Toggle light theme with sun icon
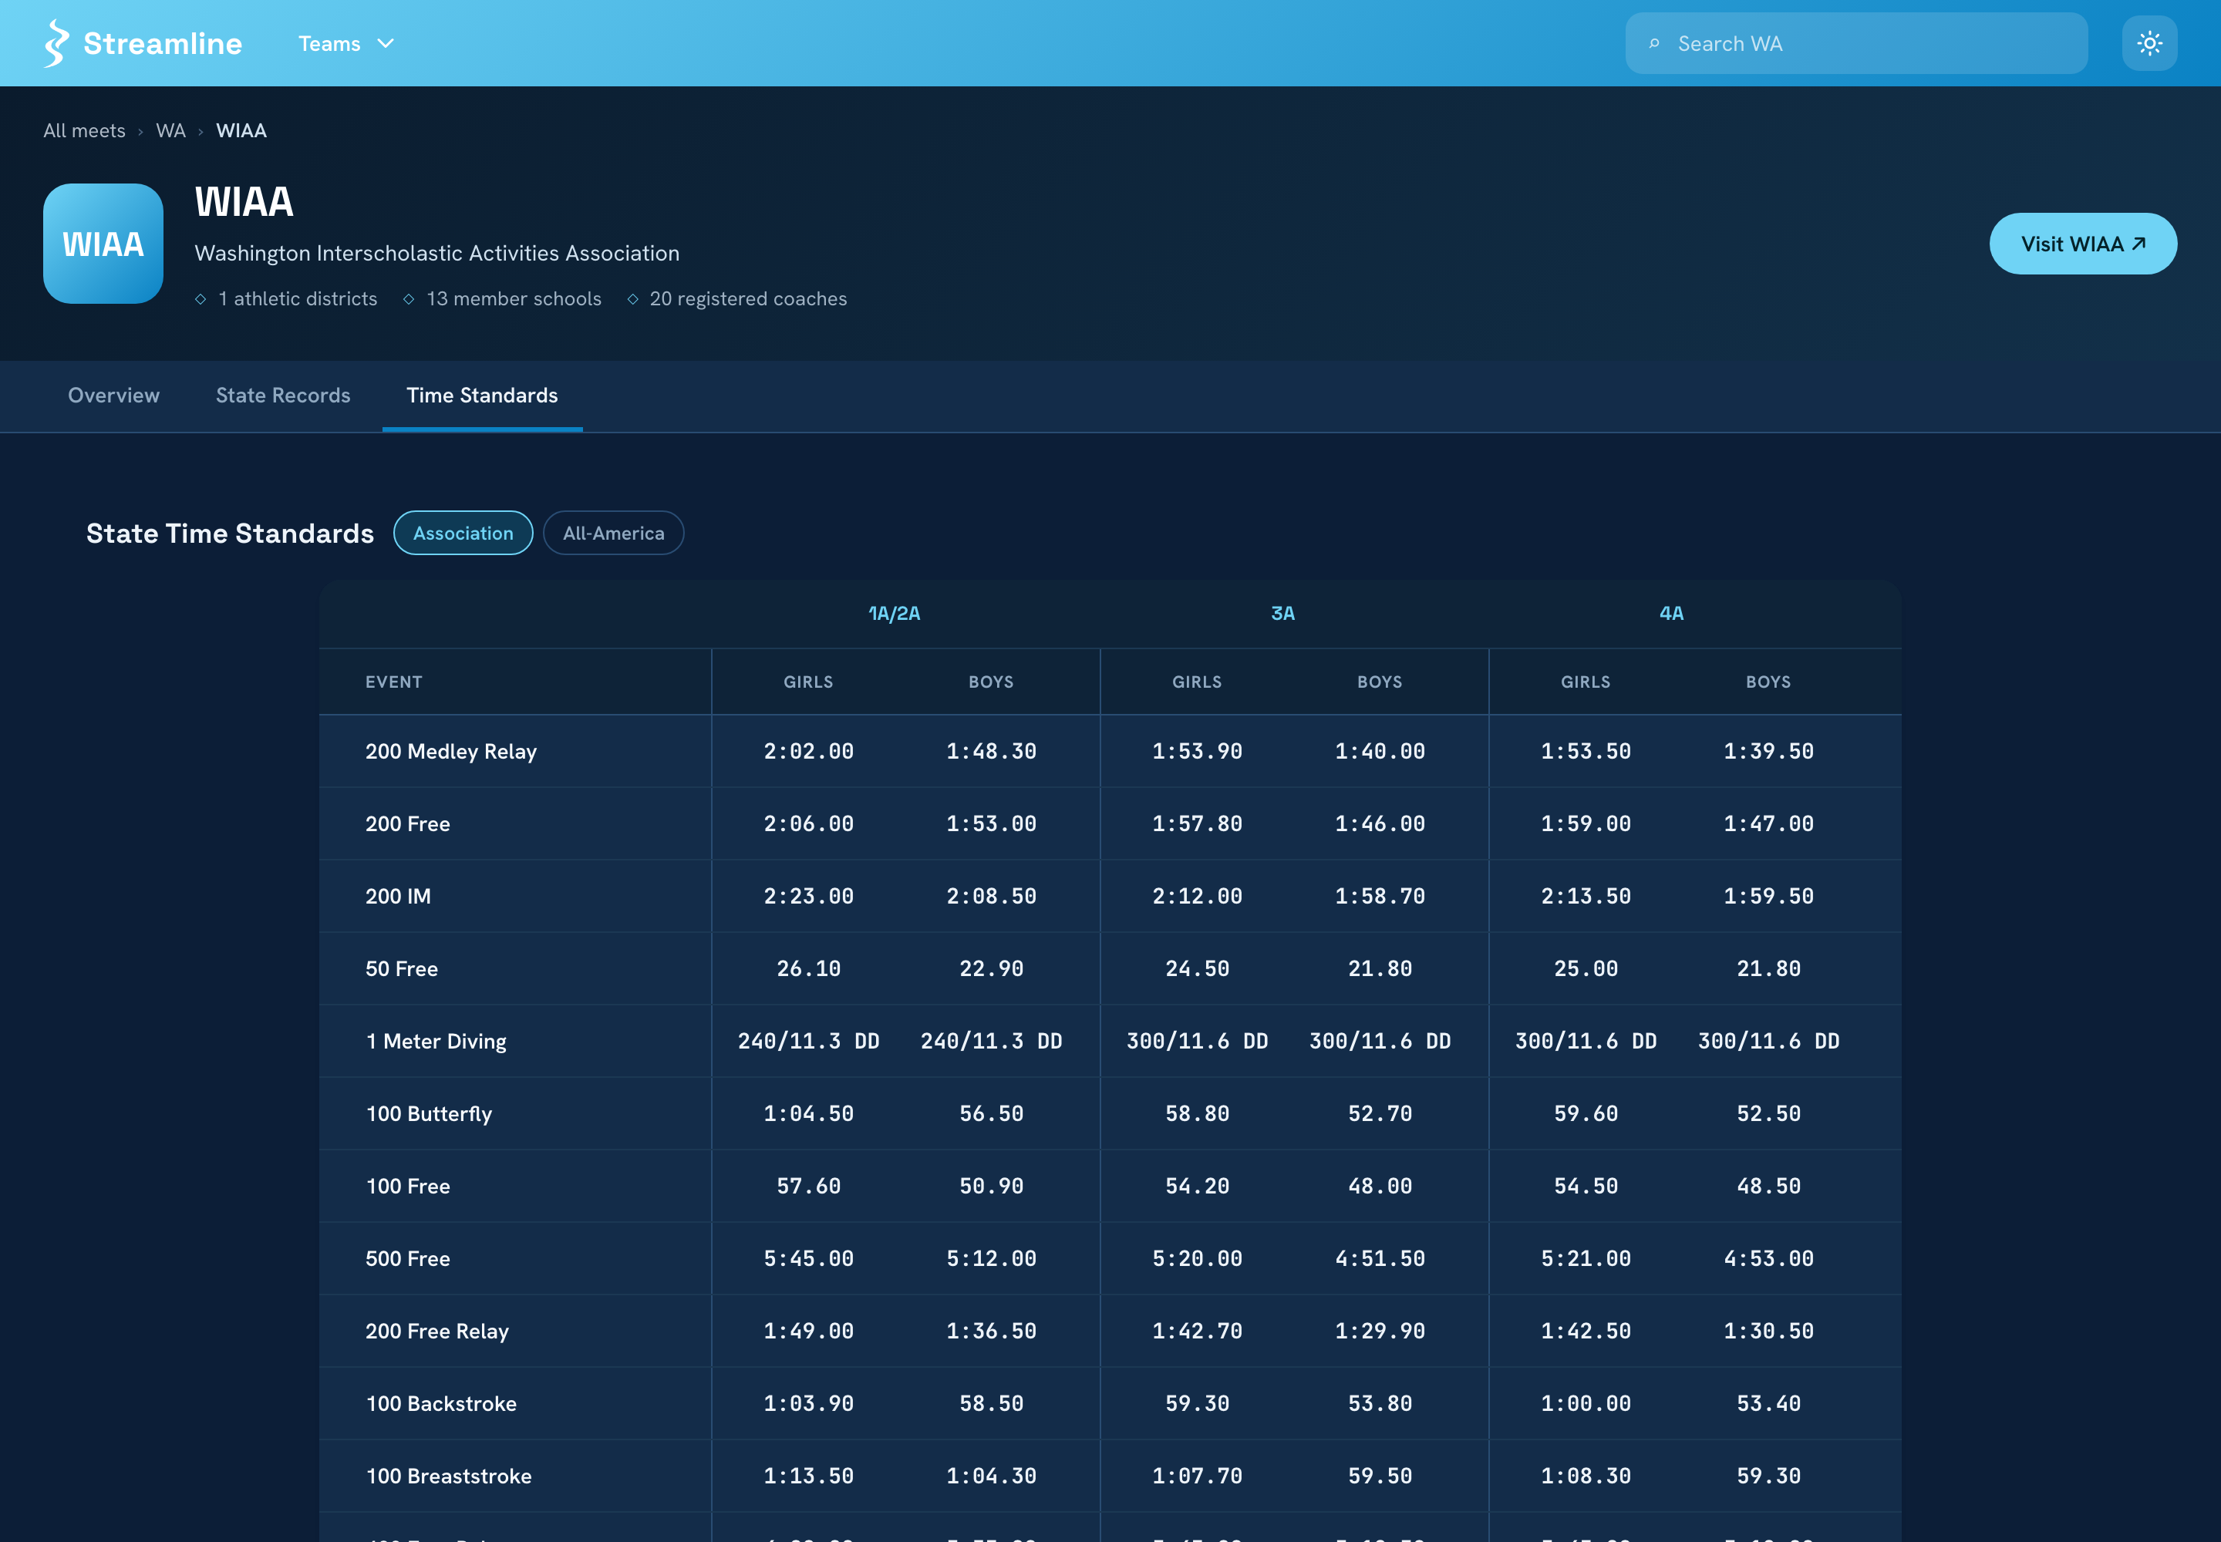The image size is (2221, 1542). tap(2149, 43)
